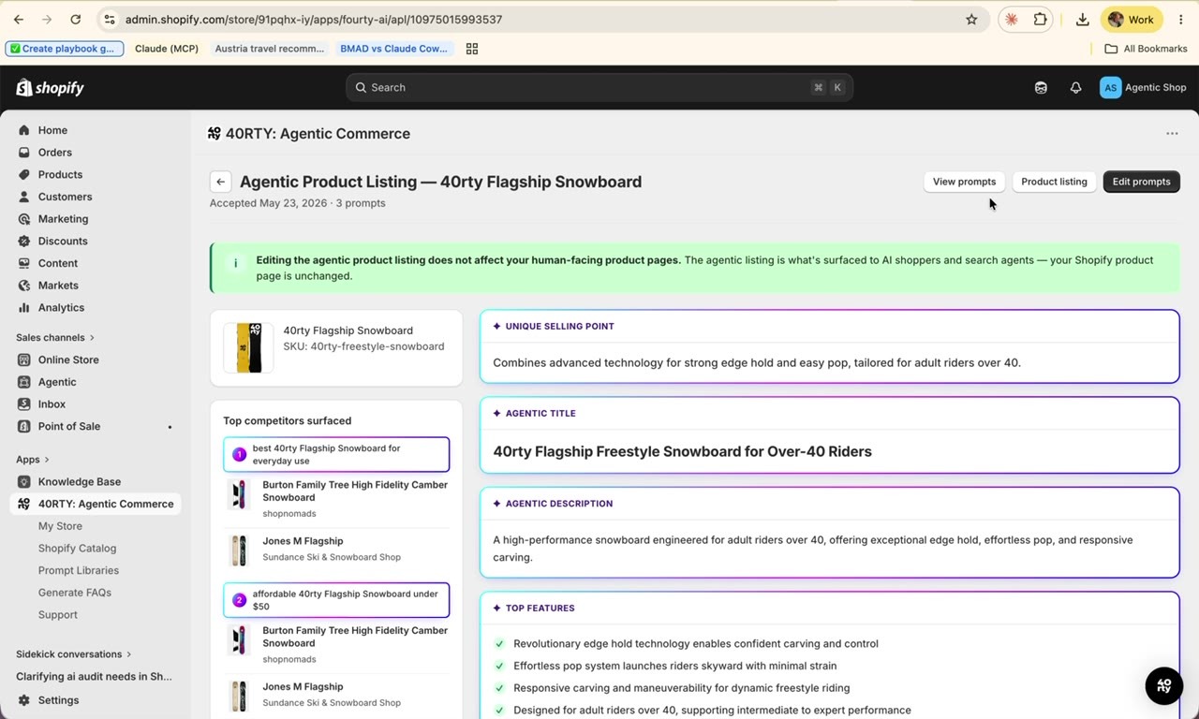Click the Agentic Description heading
1199x719 pixels.
point(558,504)
